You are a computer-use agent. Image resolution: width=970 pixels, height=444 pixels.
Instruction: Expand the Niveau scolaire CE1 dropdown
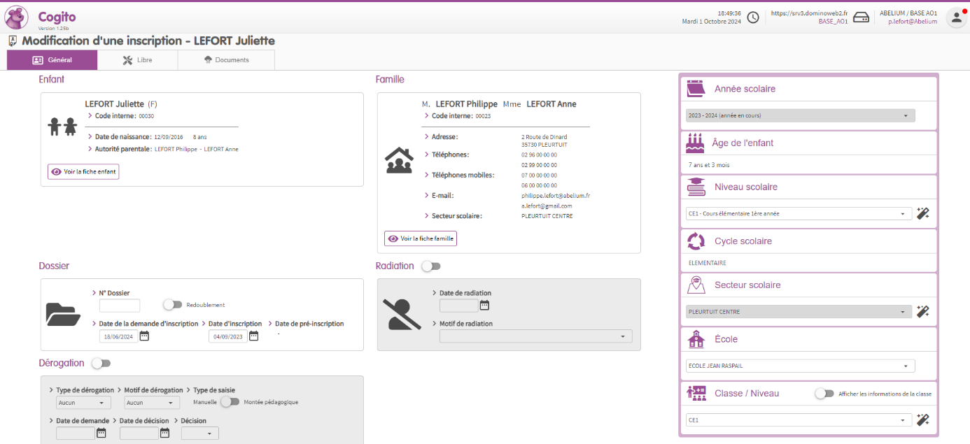click(x=799, y=214)
